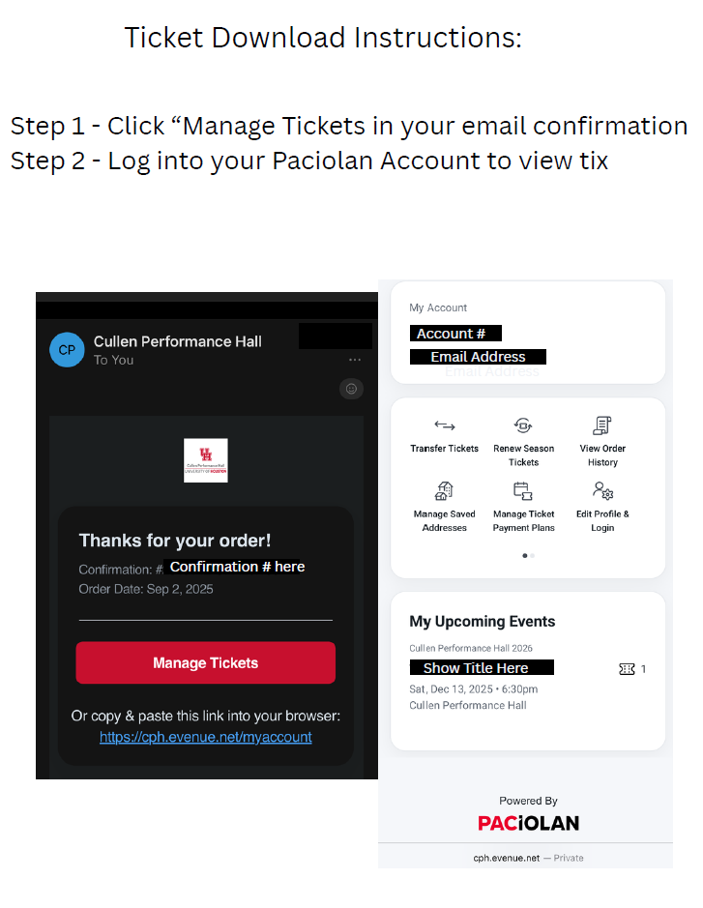This screenshot has width=703, height=908.
Task: Click the Email Address field under My Account
Action: [x=478, y=357]
